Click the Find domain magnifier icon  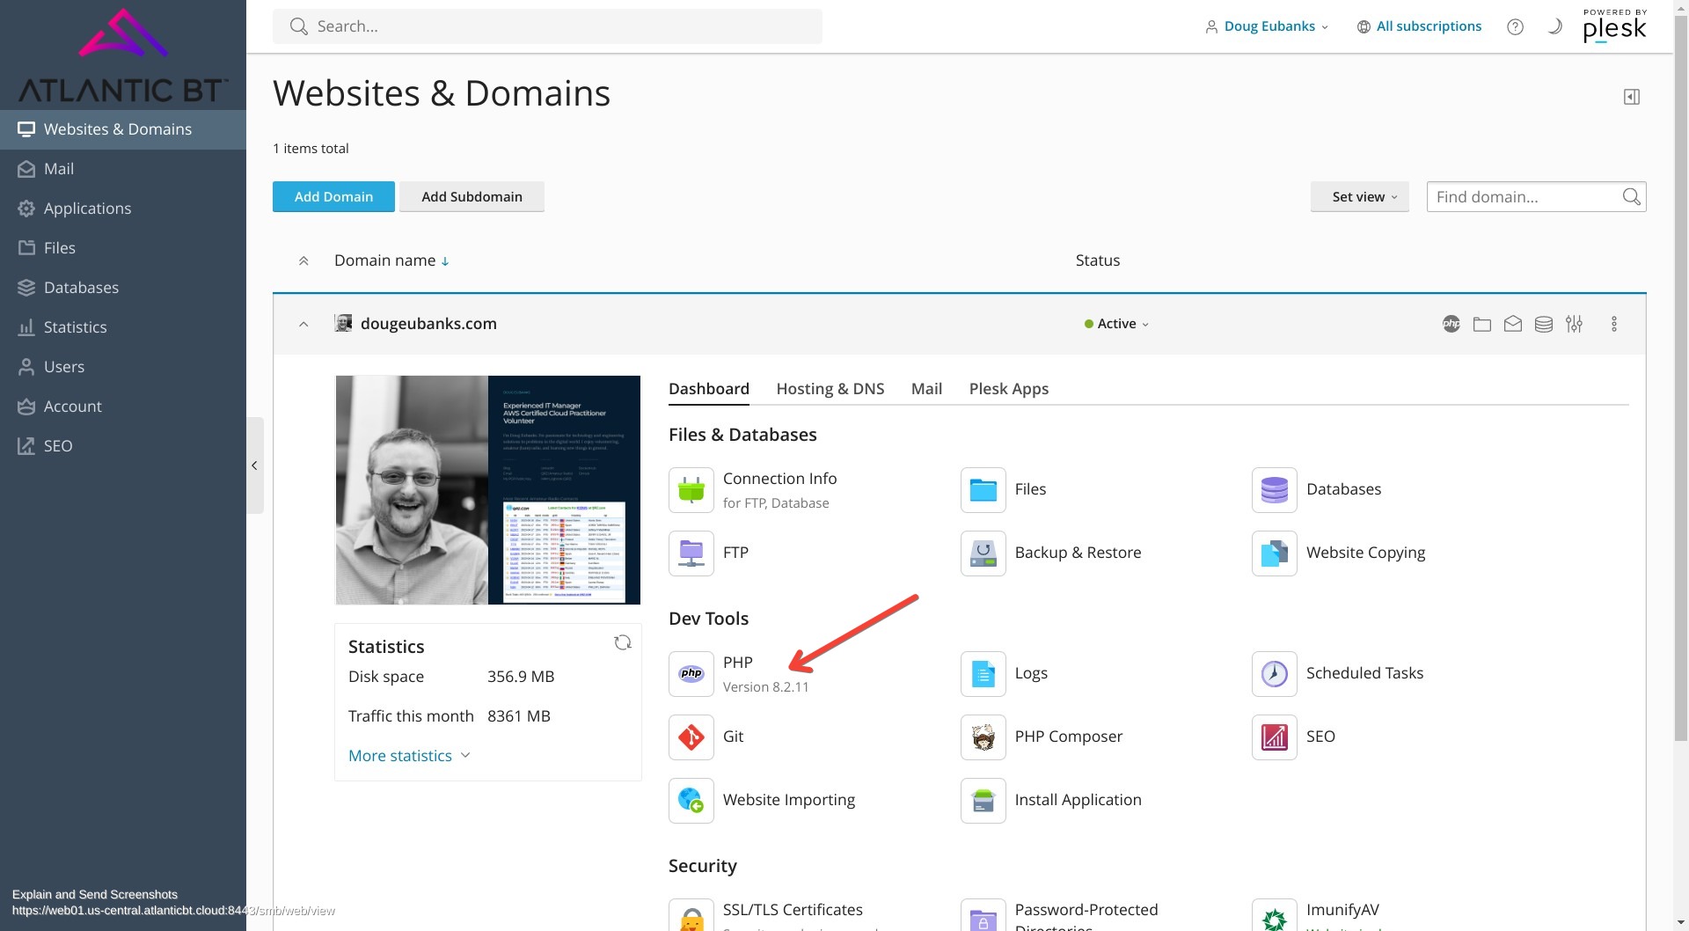[x=1632, y=197]
